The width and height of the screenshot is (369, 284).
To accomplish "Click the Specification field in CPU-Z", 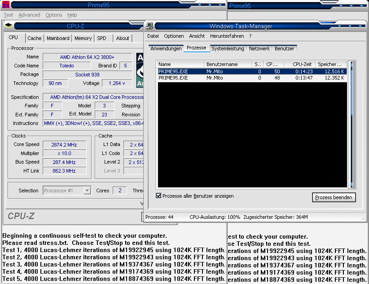I will 93,97.
